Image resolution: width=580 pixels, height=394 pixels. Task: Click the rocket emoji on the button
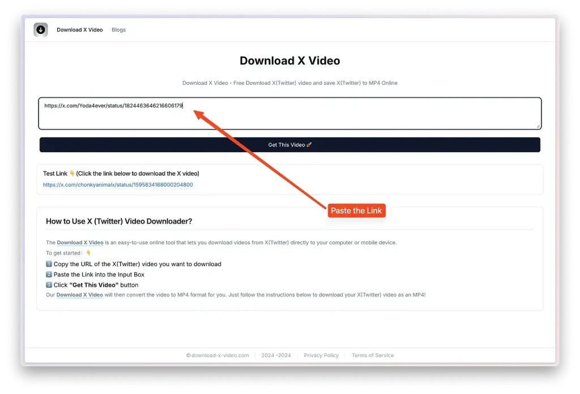[309, 145]
